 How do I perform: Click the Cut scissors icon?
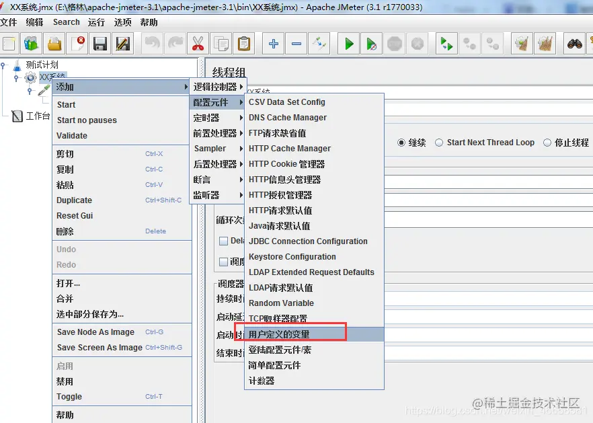pos(198,44)
